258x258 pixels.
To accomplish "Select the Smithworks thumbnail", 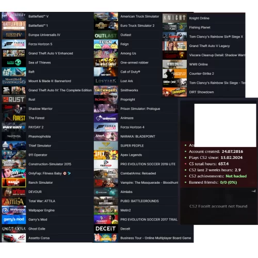I will (x=106, y=90).
